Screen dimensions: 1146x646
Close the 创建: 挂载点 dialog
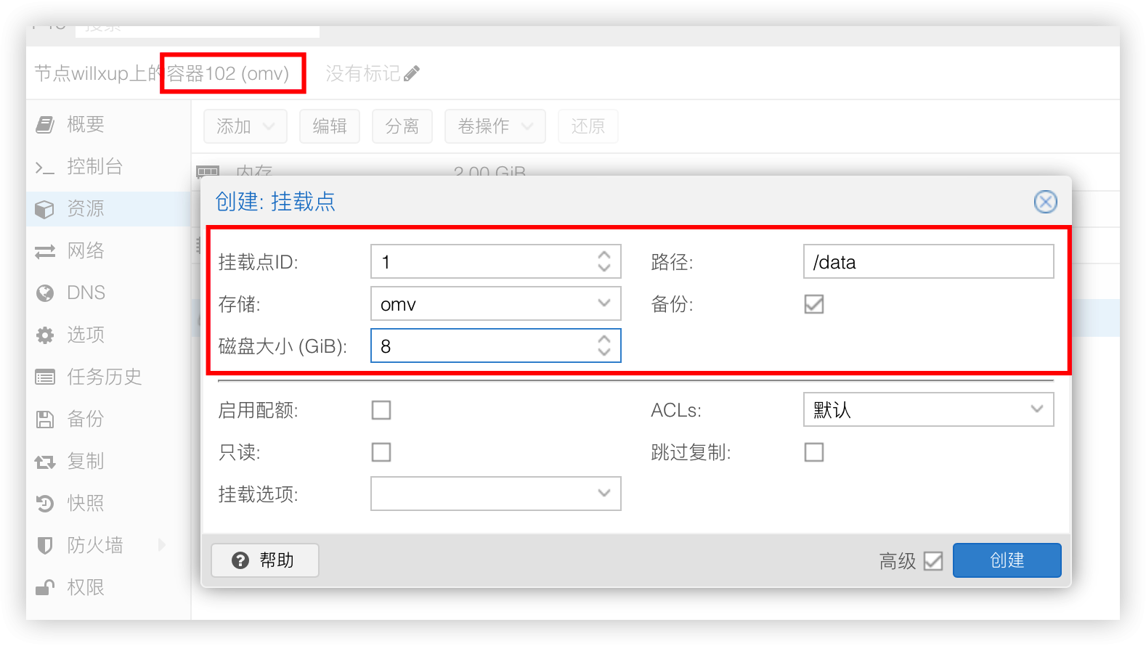1046,202
